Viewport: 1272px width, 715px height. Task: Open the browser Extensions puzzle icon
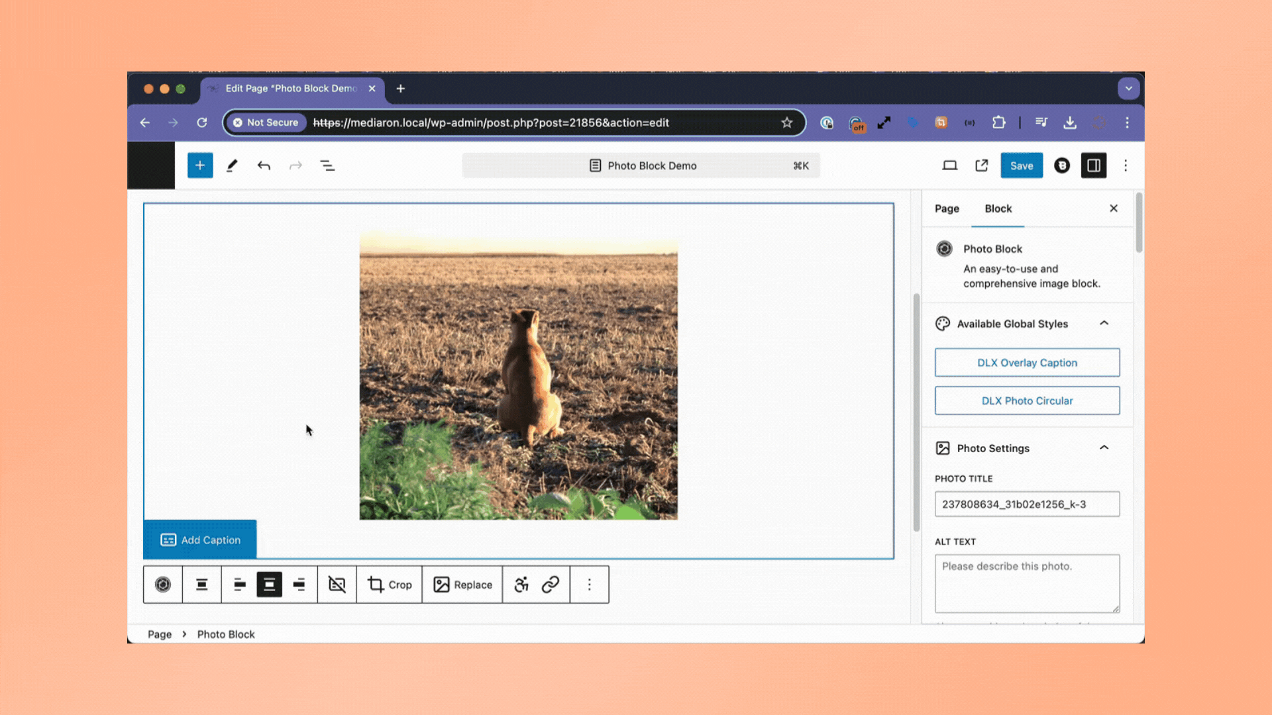999,122
